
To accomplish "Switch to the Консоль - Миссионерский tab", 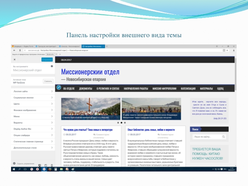I will pyautogui.click(x=69, y=46).
